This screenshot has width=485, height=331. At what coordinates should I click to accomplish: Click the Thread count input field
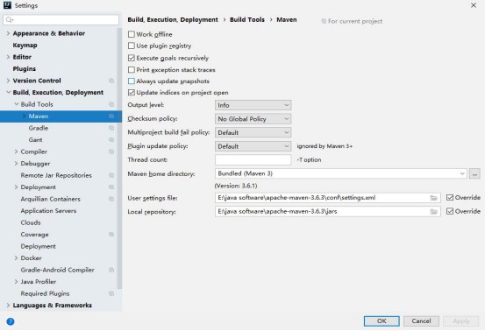tap(253, 159)
